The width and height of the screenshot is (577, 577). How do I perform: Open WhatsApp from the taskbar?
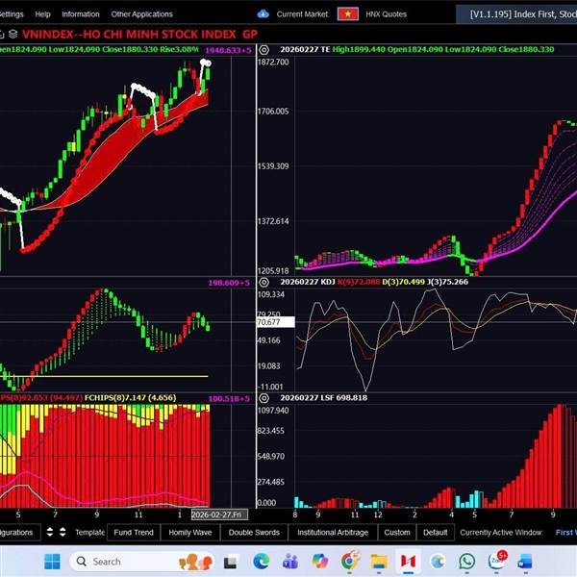[467, 562]
